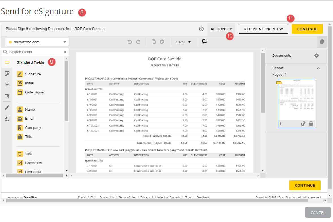
Task: Choose the Checkbox field
Action: (x=29, y=163)
